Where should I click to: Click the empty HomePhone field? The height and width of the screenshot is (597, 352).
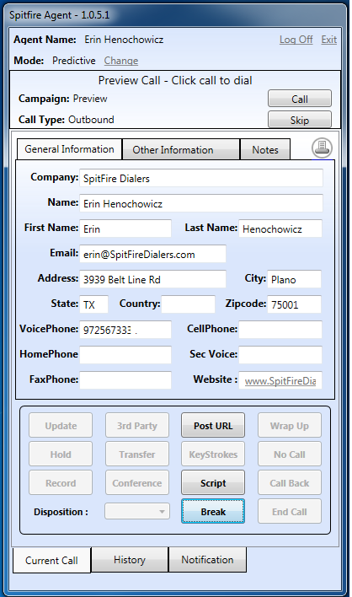(125, 355)
